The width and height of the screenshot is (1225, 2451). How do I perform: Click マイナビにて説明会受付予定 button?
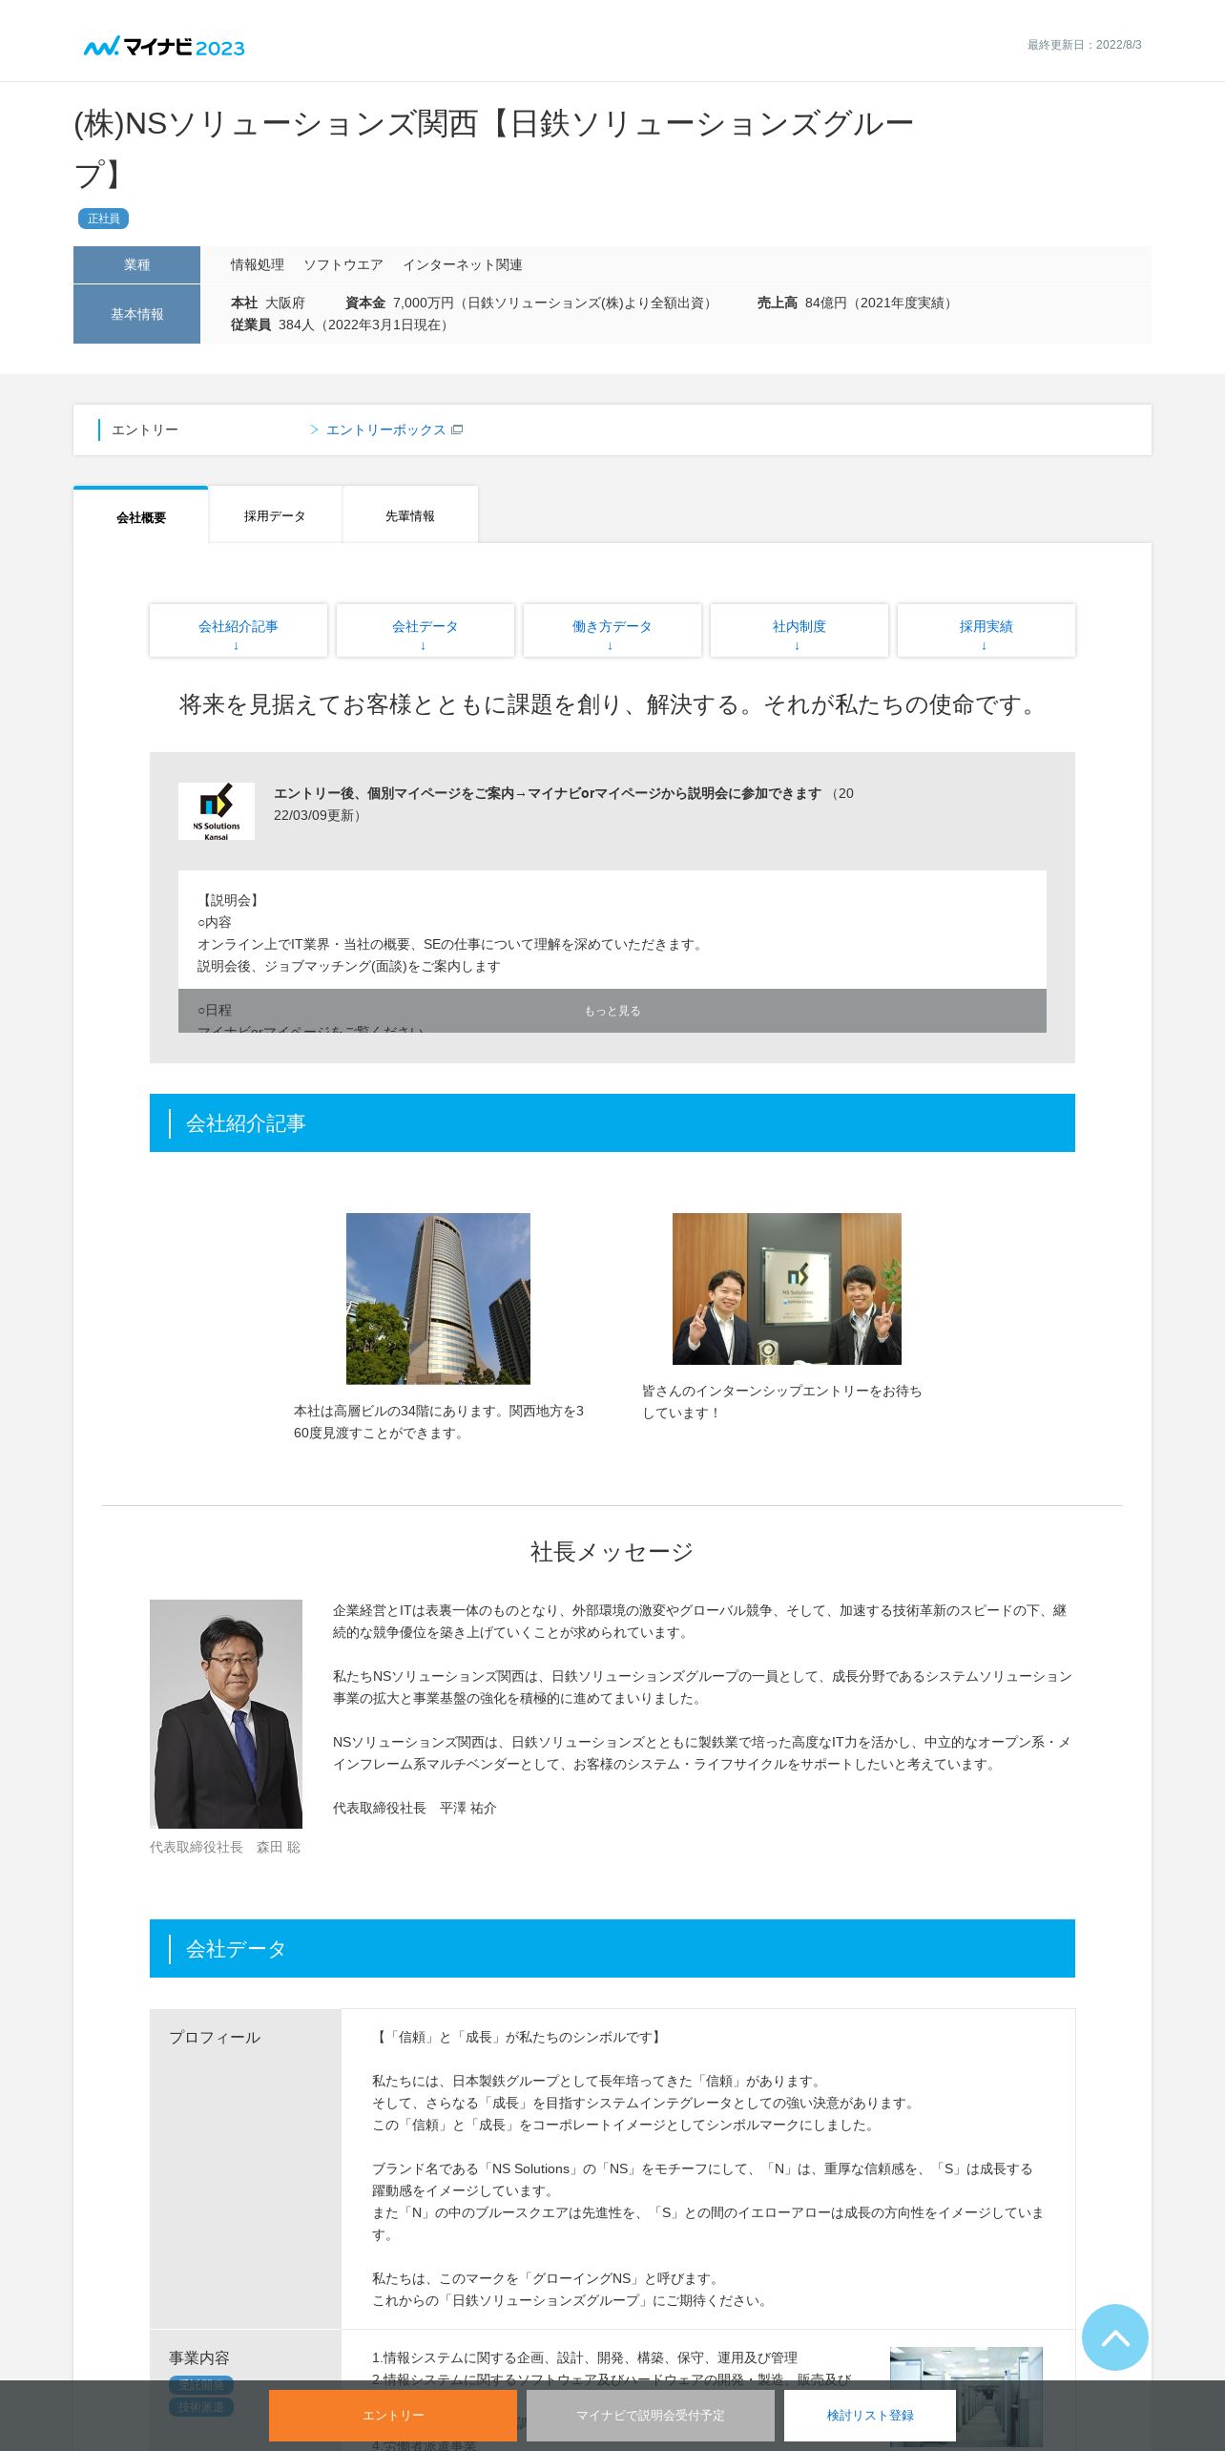pyautogui.click(x=651, y=2415)
